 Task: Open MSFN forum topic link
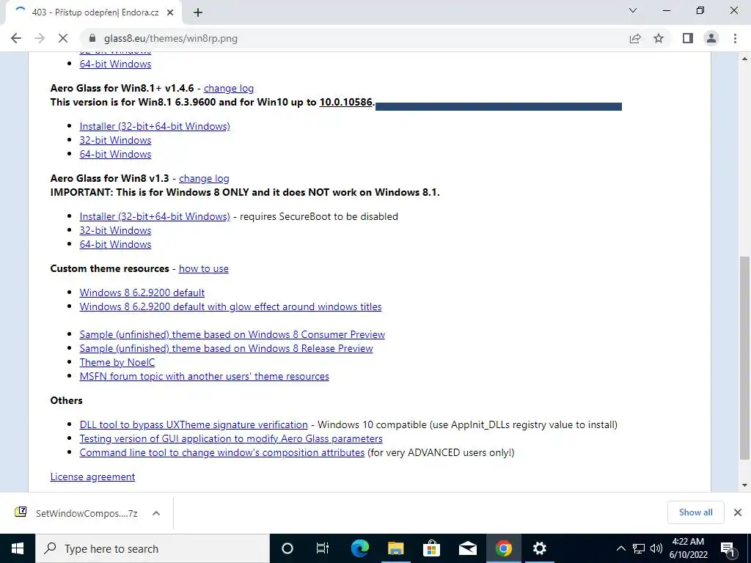tap(205, 376)
